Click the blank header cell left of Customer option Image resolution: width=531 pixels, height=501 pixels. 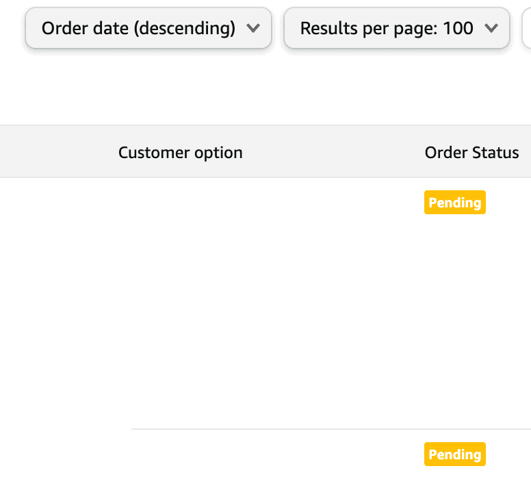(x=55, y=152)
